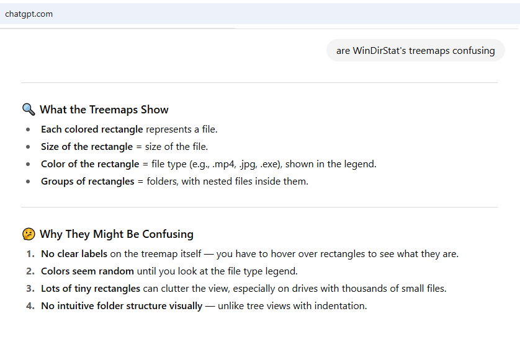This screenshot has width=520, height=337.
Task: Click the "Why They Might Be Confusing" heading
Action: [x=117, y=234]
